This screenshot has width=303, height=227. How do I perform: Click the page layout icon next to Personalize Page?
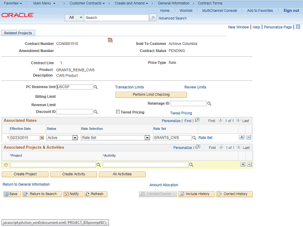coord(298,27)
